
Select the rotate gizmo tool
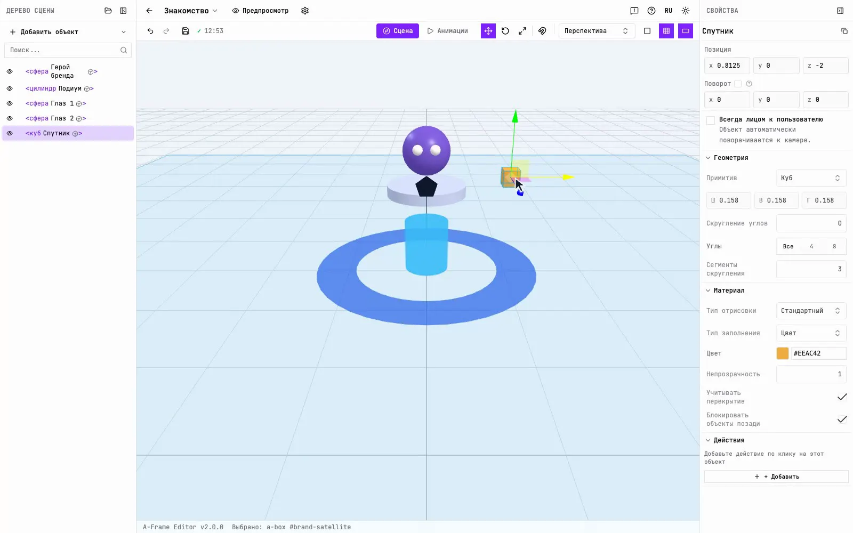pyautogui.click(x=505, y=31)
